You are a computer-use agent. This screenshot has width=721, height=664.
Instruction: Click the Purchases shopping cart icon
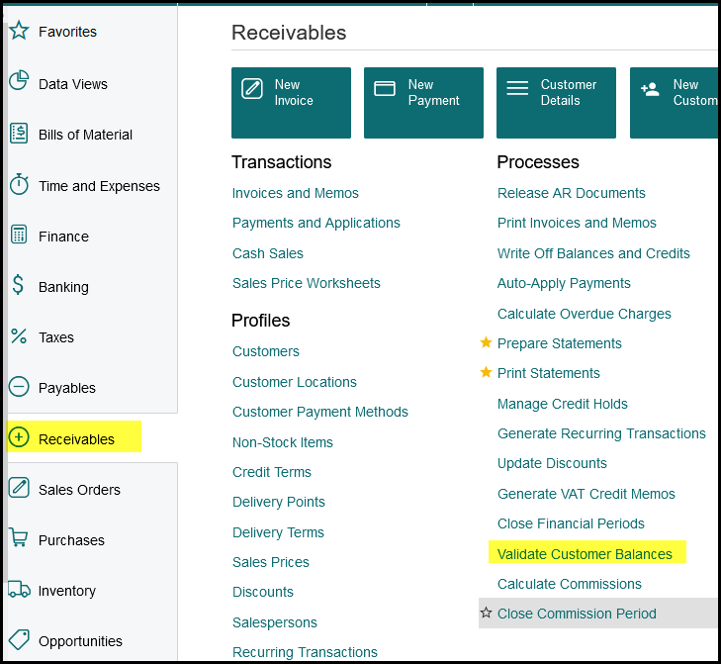click(19, 539)
